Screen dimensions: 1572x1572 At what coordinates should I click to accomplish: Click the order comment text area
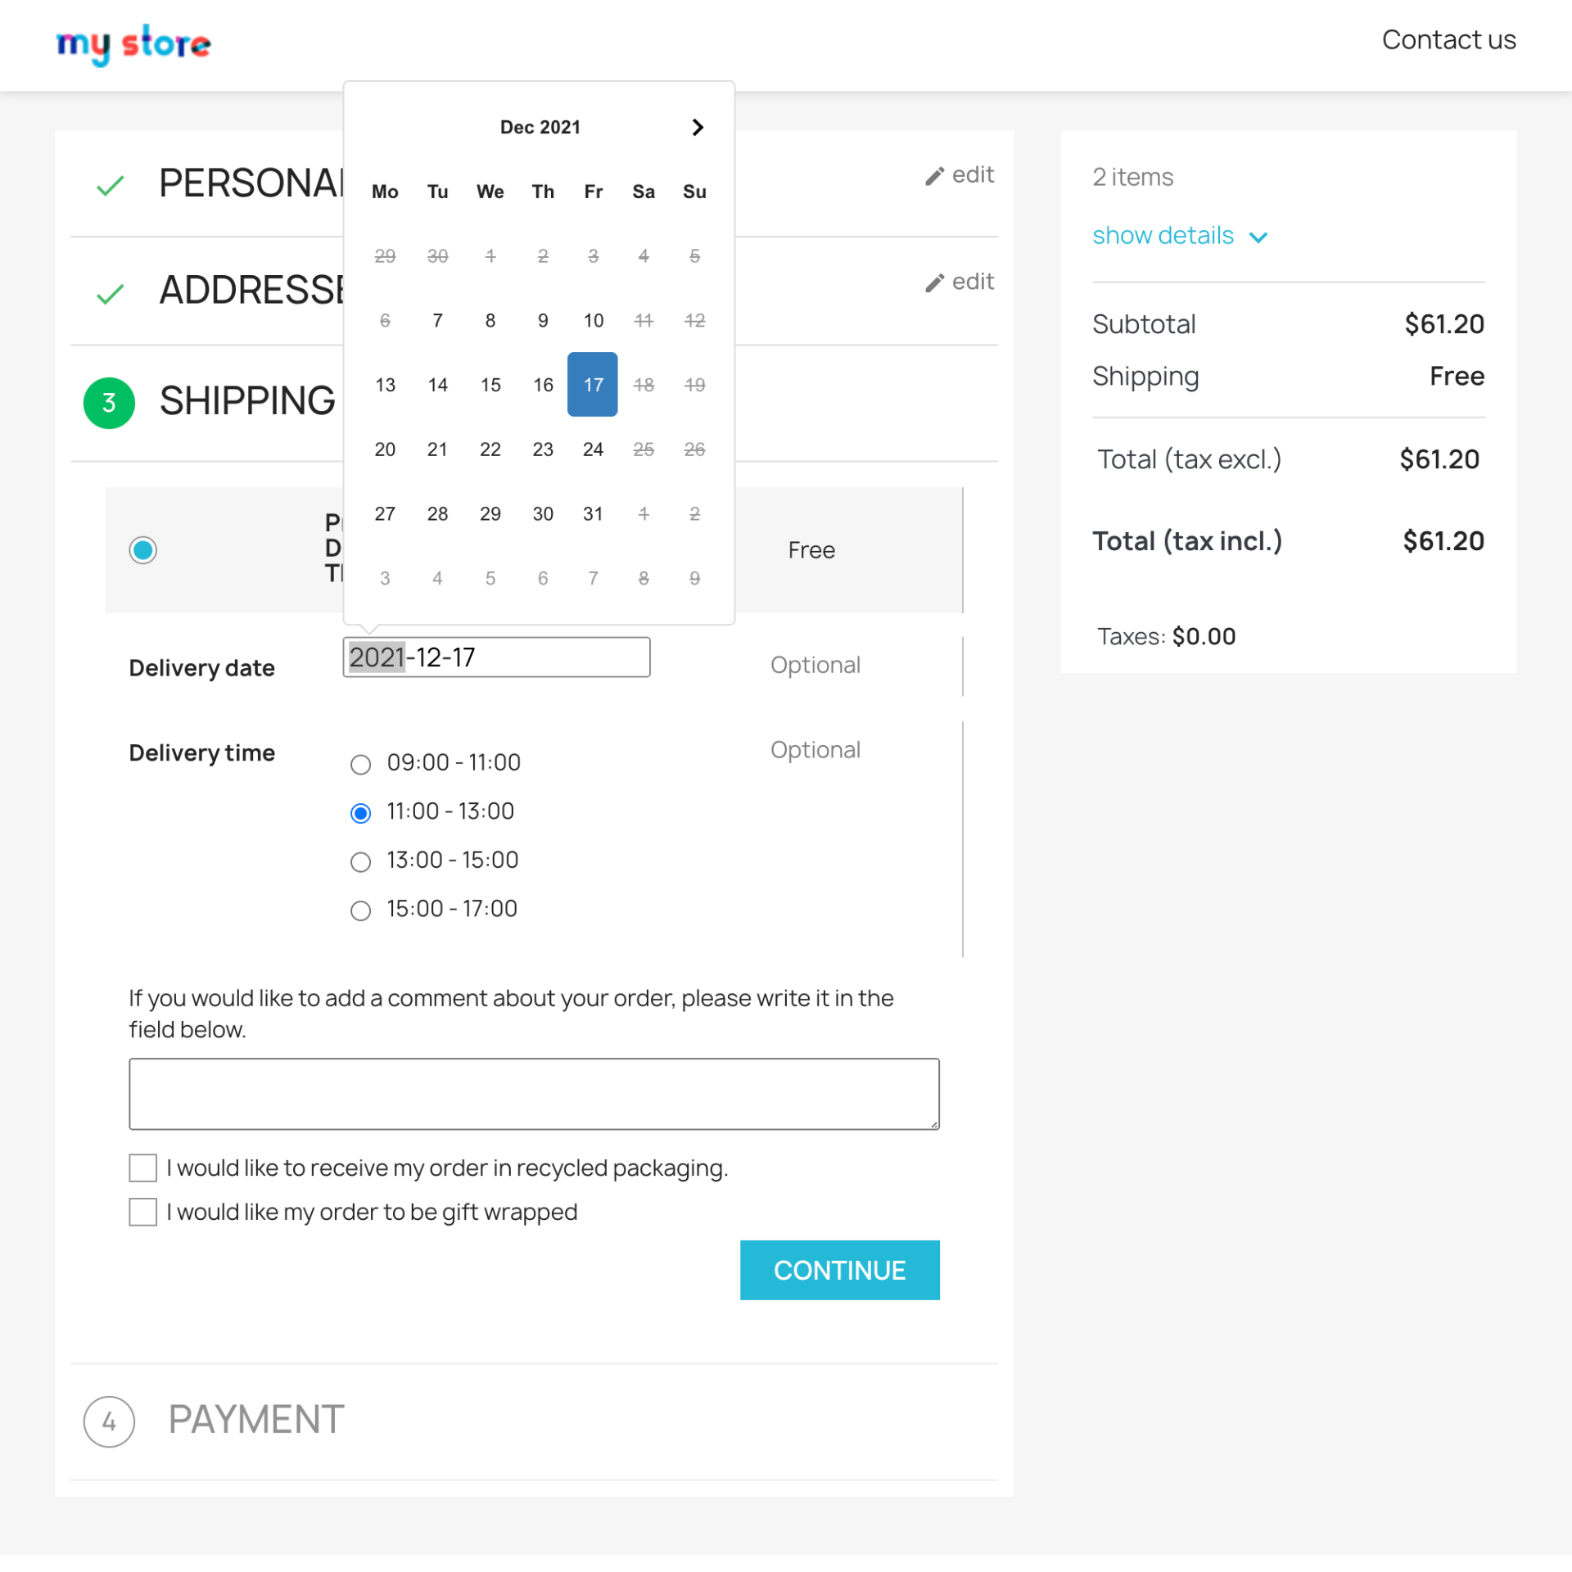coord(534,1094)
